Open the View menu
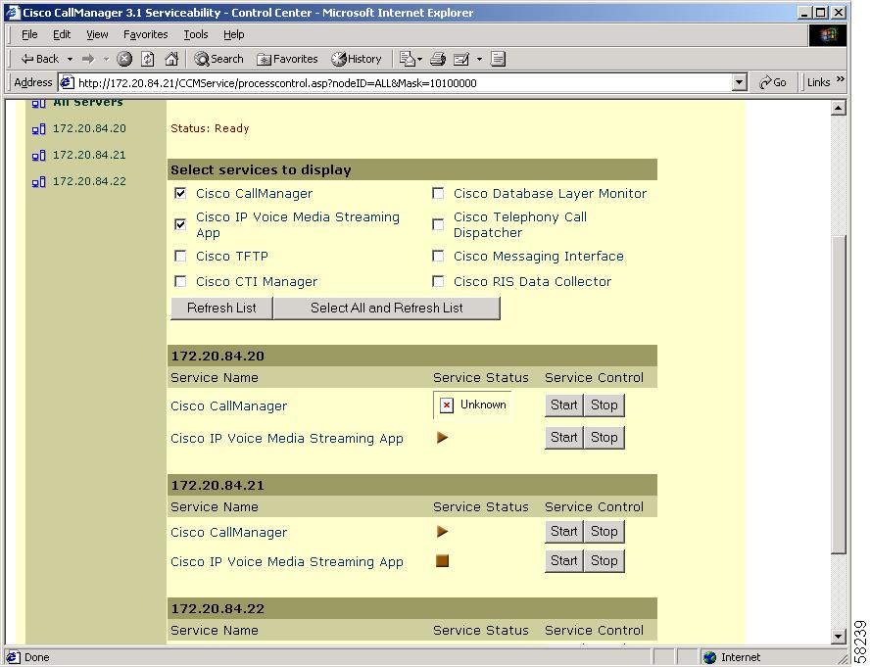The height and width of the screenshot is (667, 870). (x=97, y=34)
